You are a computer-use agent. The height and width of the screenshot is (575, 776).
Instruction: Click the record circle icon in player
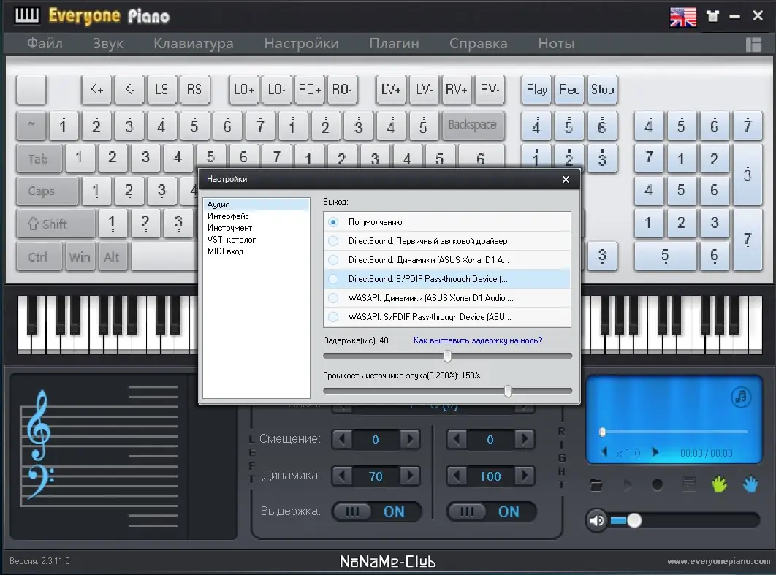coord(657,485)
